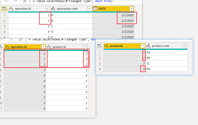Click cell BB in product code column

pyautogui.click(x=166, y=58)
